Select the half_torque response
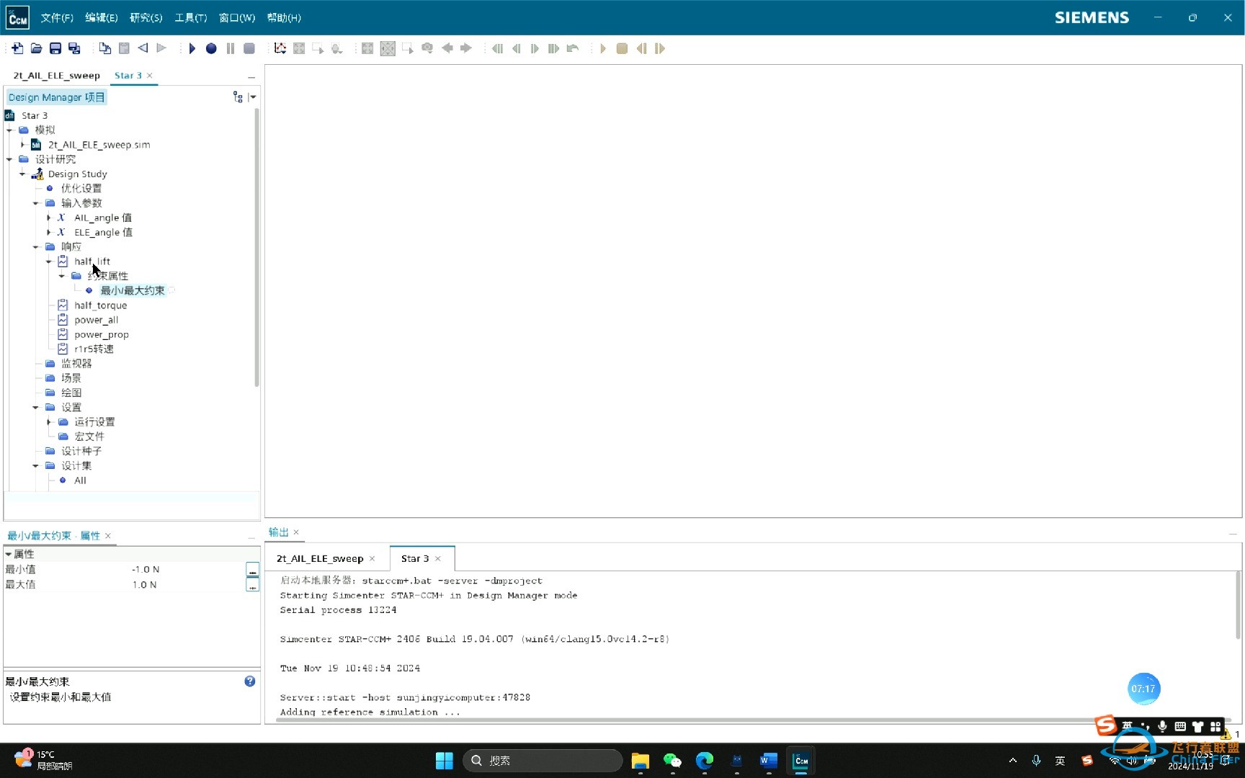Image resolution: width=1245 pixels, height=778 pixels. coord(100,305)
